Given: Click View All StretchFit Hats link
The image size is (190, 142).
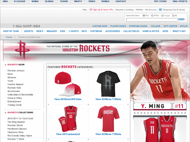Looking at the screenshot, I should coord(68,99).
